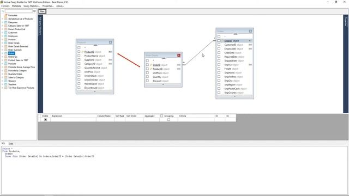Viewport: 349px width, 196px height.
Task: Click the relation icon on Order Details OrderID row
Action: [x=178, y=65]
